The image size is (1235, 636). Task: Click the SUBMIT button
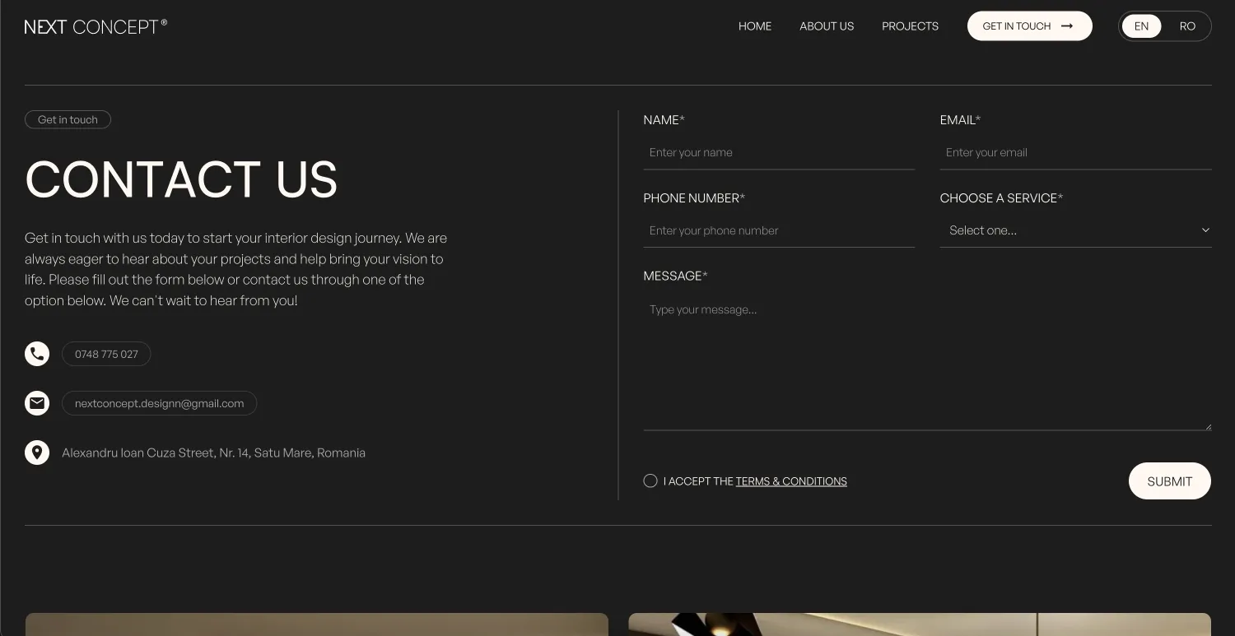tap(1169, 480)
